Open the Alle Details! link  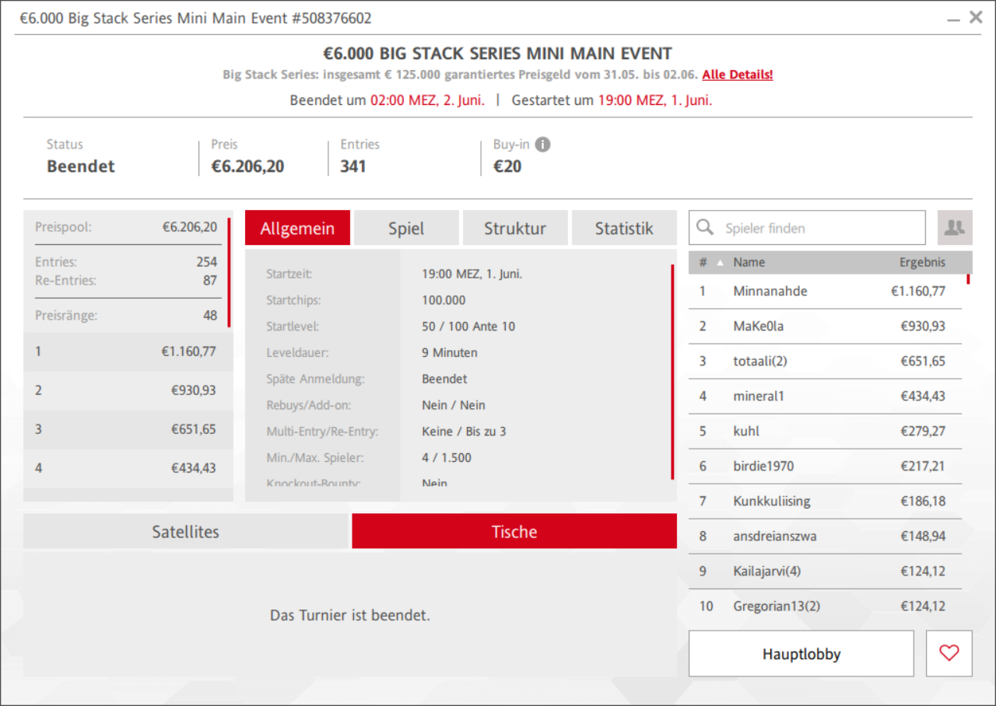click(738, 75)
